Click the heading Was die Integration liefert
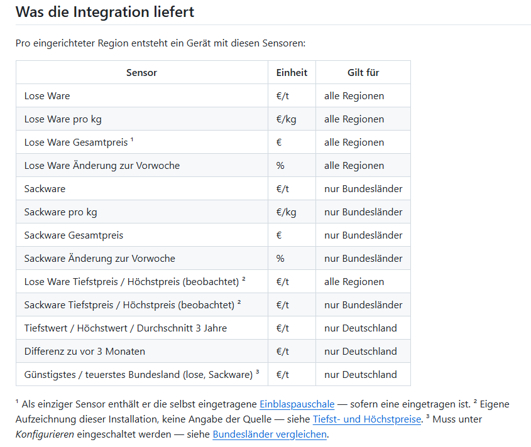This screenshot has height=447, width=531. 105,12
